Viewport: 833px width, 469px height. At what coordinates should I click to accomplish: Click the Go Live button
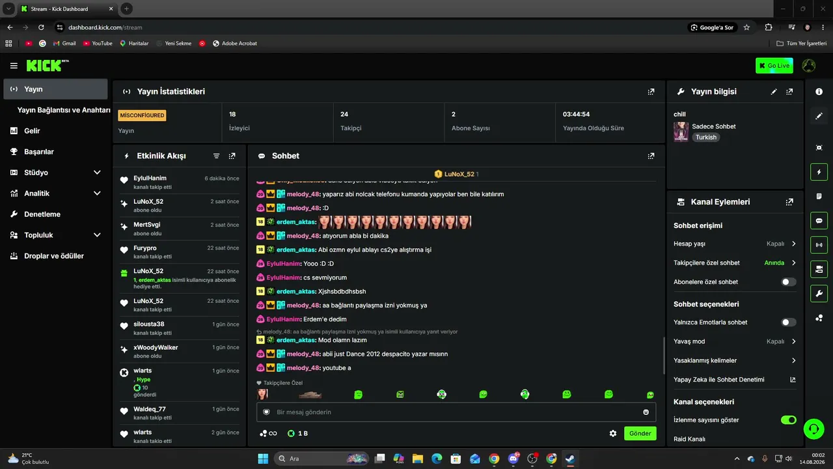click(774, 66)
